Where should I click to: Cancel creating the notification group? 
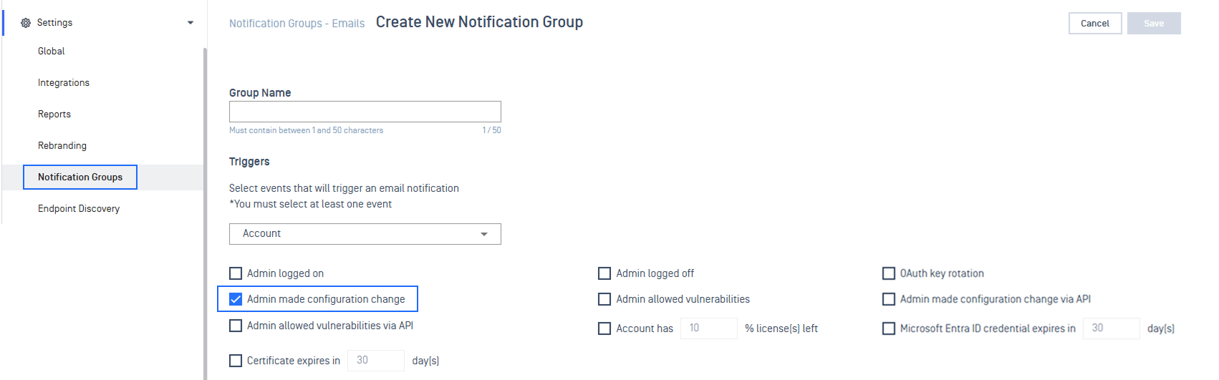coord(1095,23)
